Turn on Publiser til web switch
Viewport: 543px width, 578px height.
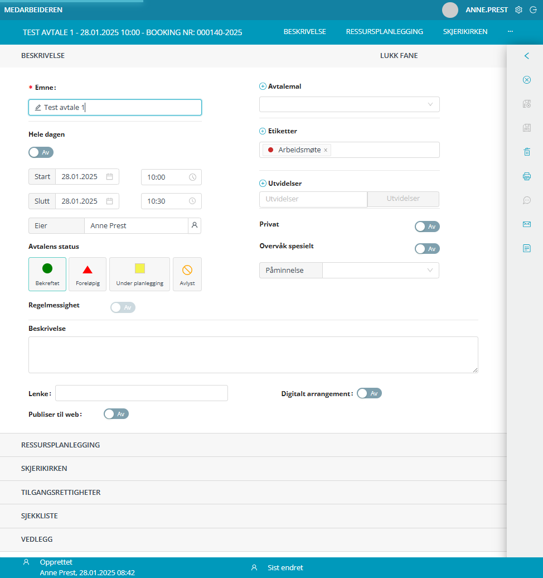coord(116,414)
